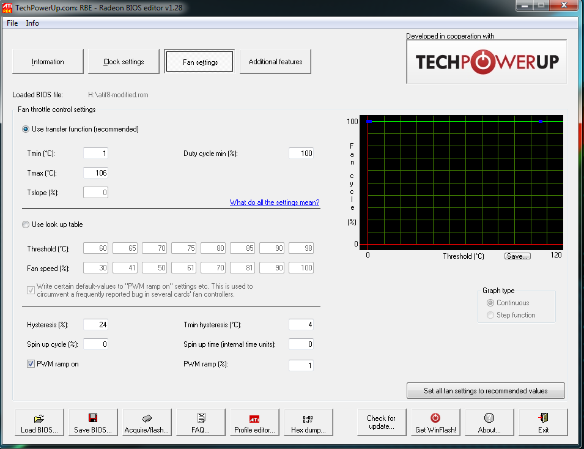Open the About dialog
The image size is (584, 449).
click(x=489, y=422)
